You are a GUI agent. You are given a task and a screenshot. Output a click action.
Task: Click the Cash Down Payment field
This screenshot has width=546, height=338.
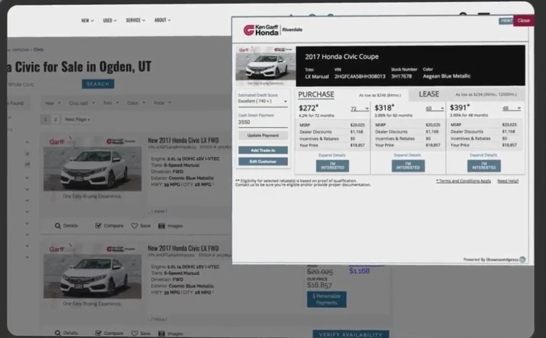[262, 122]
